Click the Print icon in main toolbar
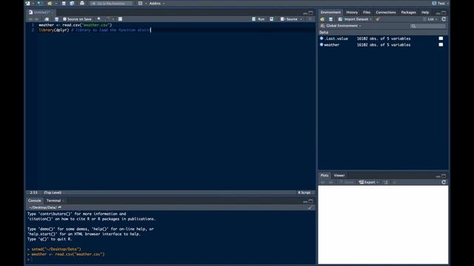 click(82, 3)
